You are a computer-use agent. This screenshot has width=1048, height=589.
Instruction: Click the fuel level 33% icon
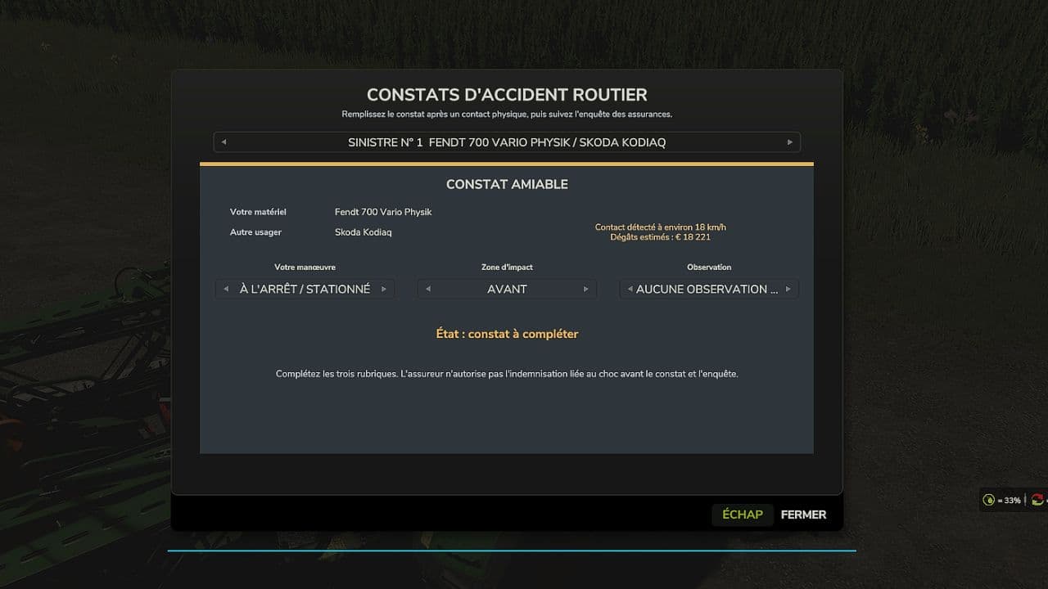click(x=989, y=500)
